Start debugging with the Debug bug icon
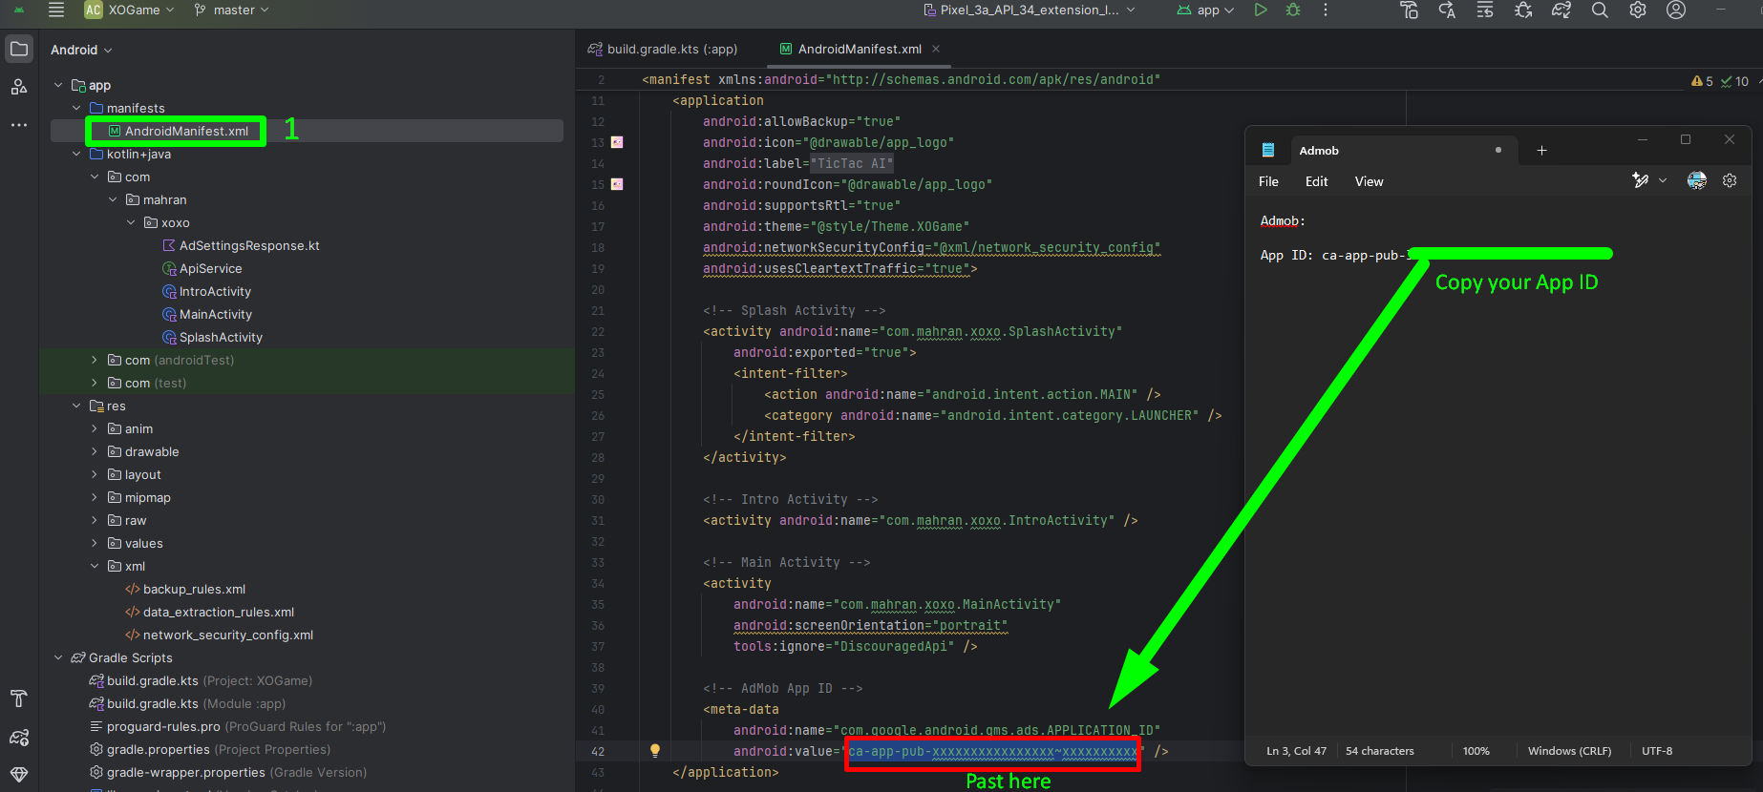This screenshot has height=792, width=1763. [1293, 10]
